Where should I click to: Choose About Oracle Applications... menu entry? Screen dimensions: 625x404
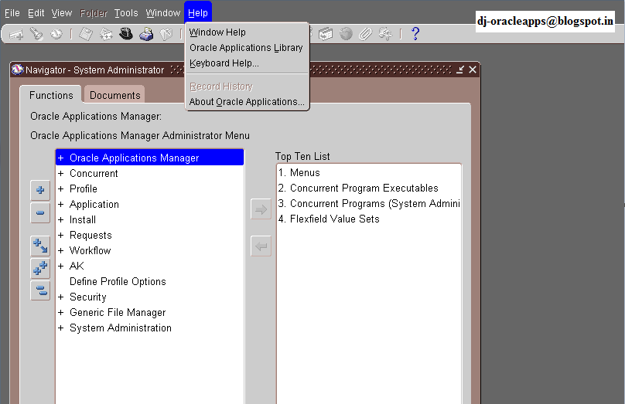(x=247, y=102)
